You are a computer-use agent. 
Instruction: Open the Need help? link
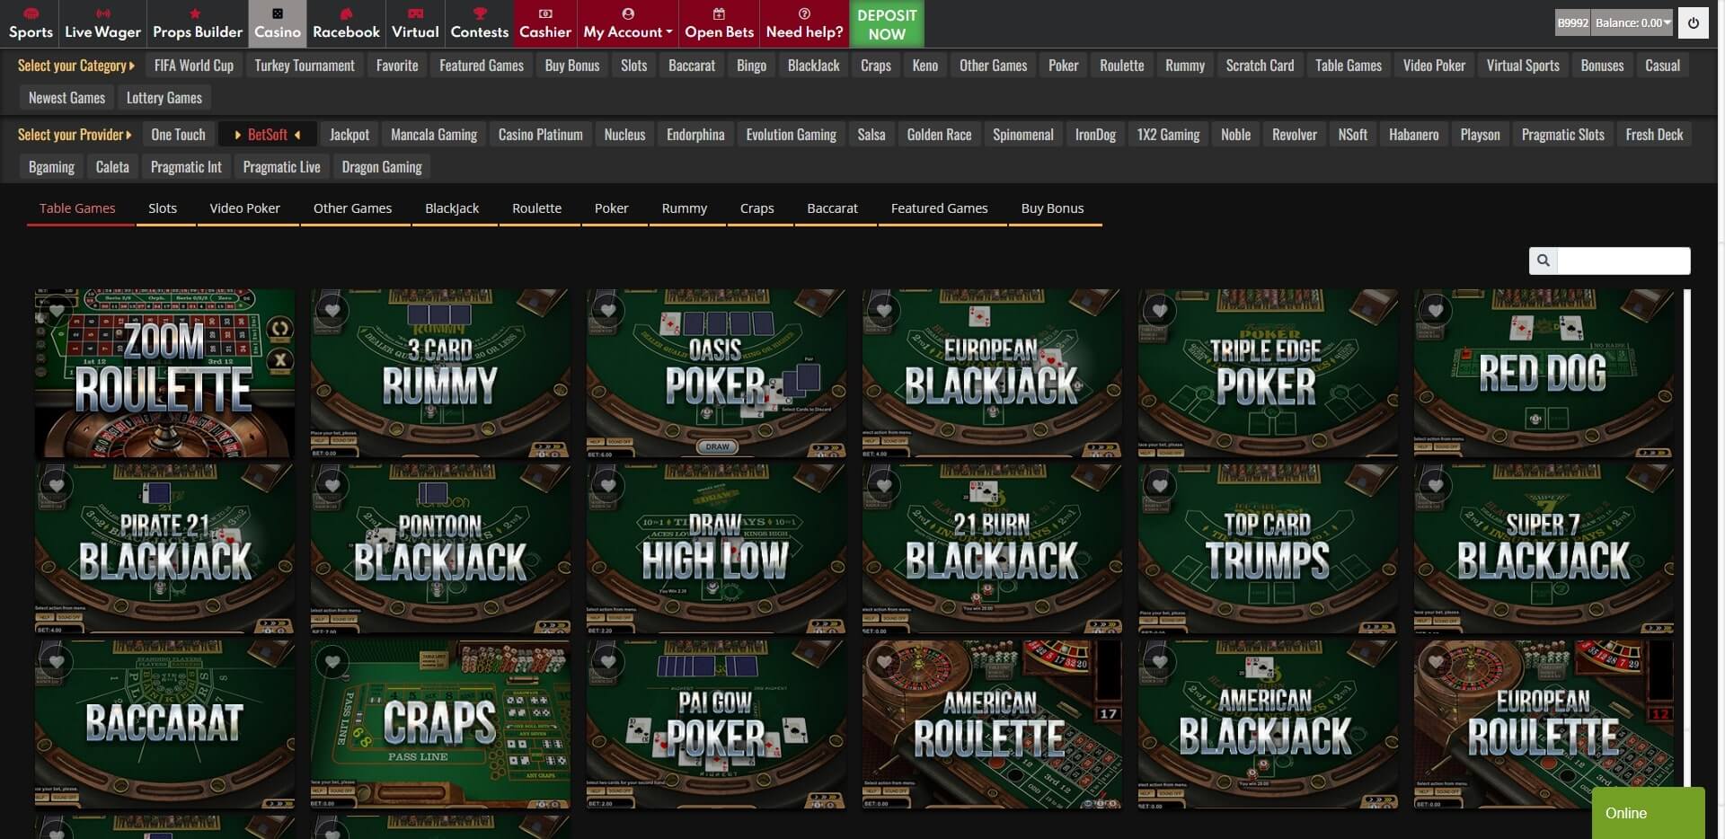coord(803,22)
